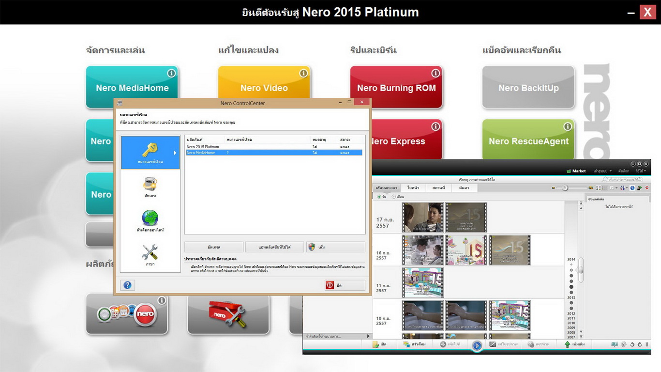Click the monitor icon in MediaHome bottom bar
Screen dimensions: 661x372
pos(615,344)
